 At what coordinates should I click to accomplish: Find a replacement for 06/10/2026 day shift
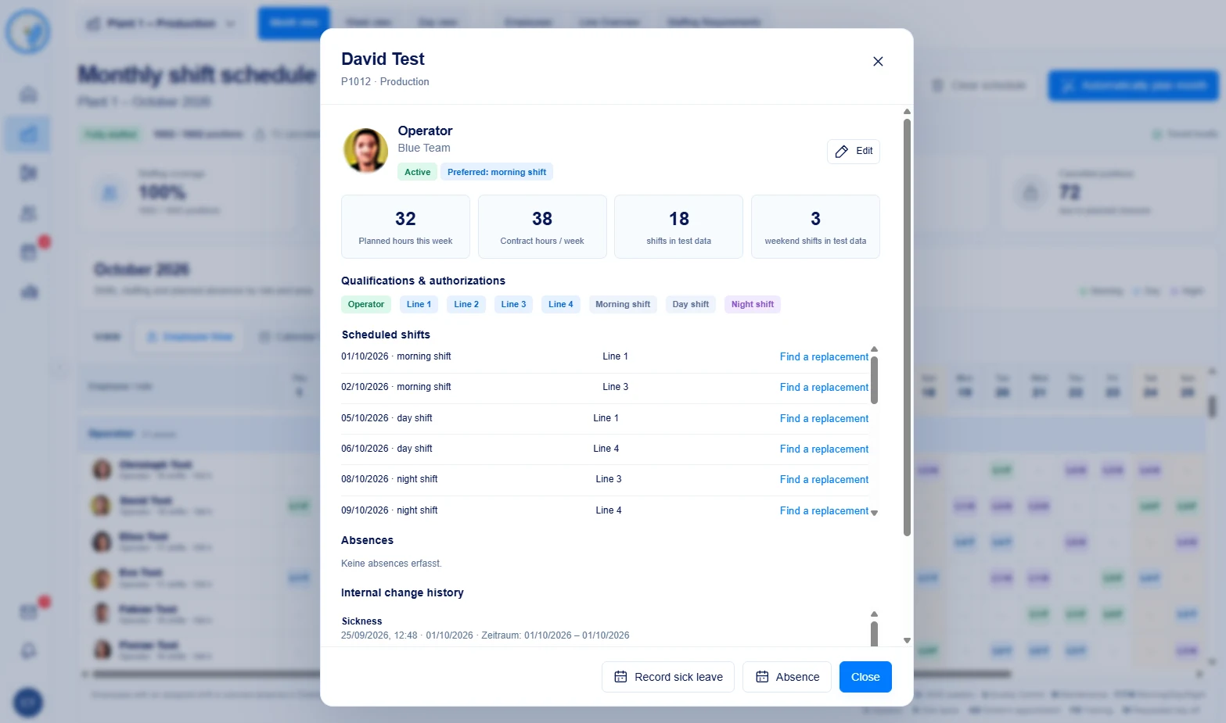824,449
